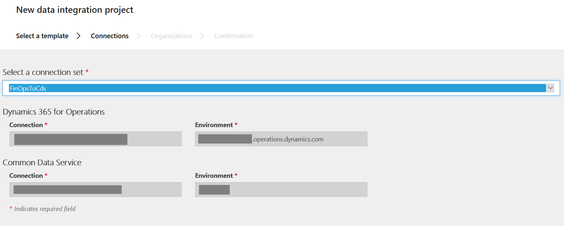Click the Select a connection set label

pos(43,72)
